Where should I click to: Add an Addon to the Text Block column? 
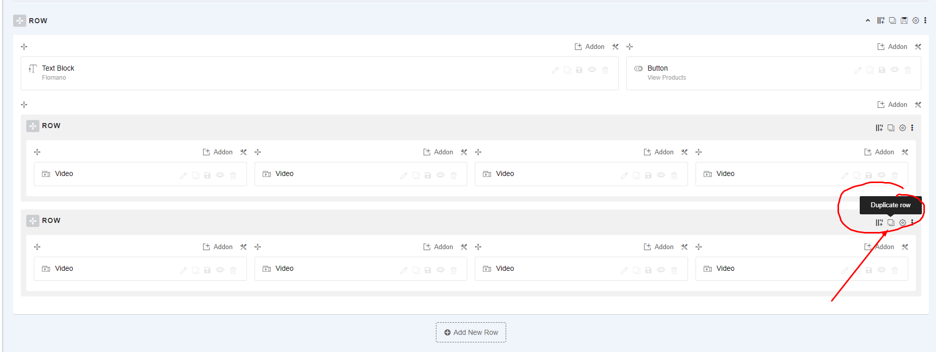[x=589, y=46]
